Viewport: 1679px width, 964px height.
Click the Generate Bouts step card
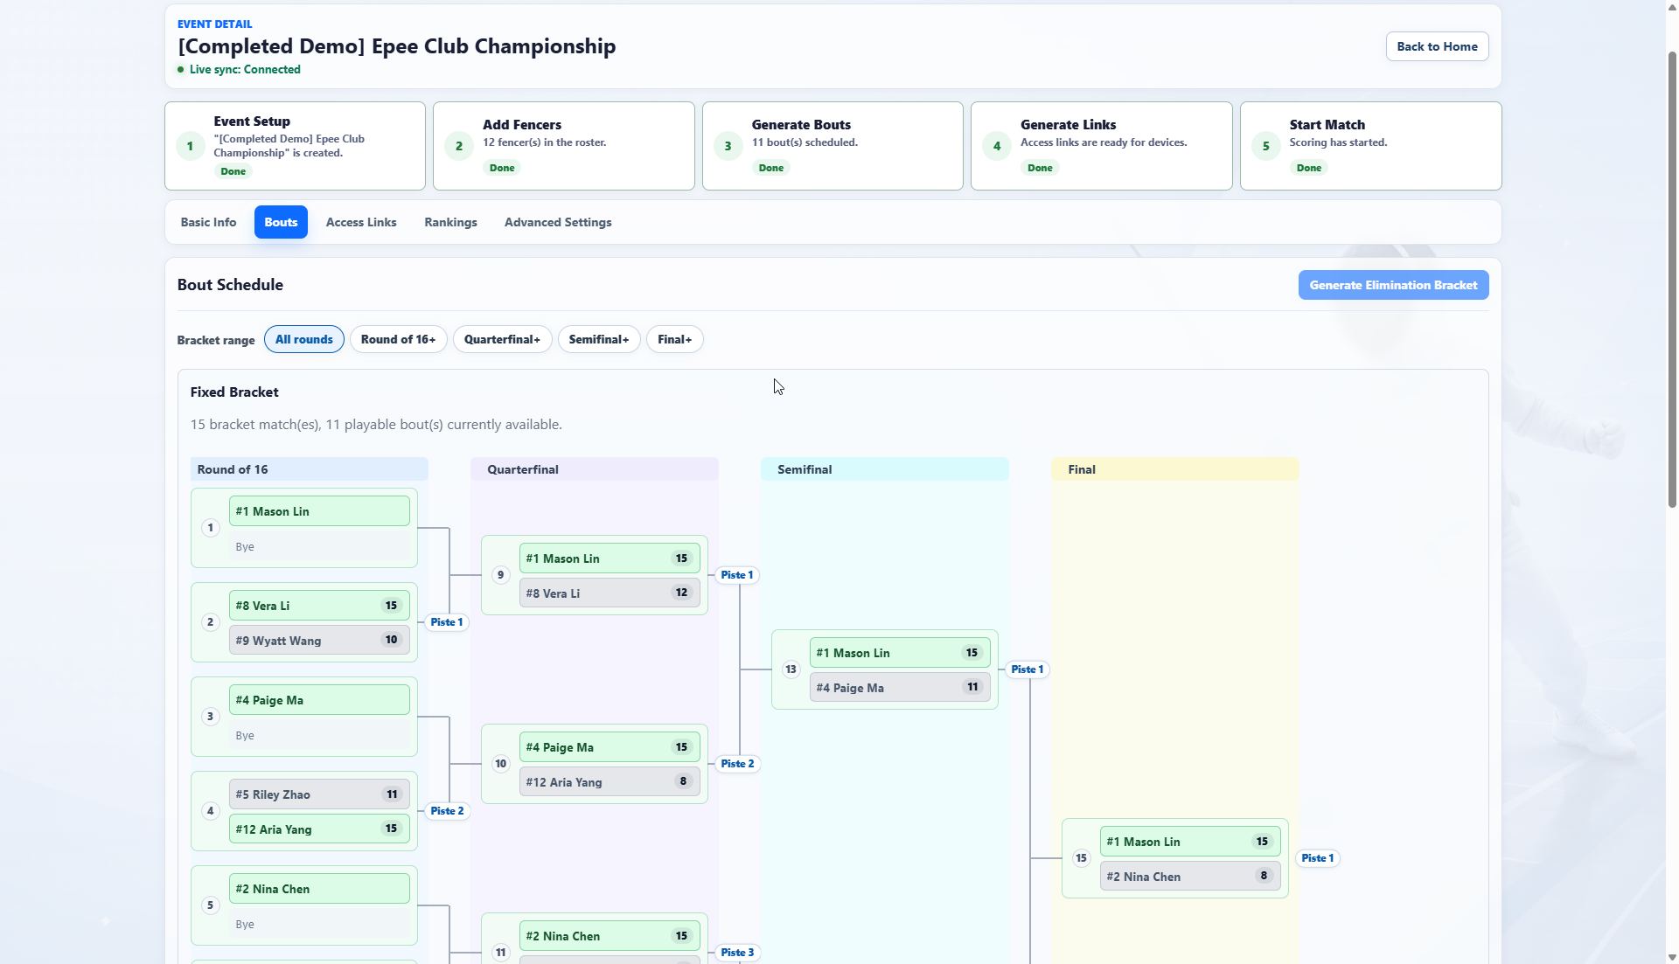click(833, 146)
